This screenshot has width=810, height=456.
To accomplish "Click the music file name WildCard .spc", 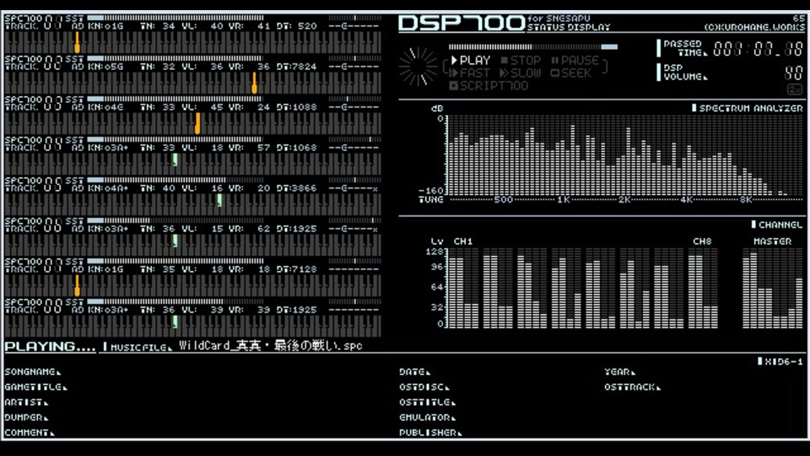I will (x=271, y=345).
